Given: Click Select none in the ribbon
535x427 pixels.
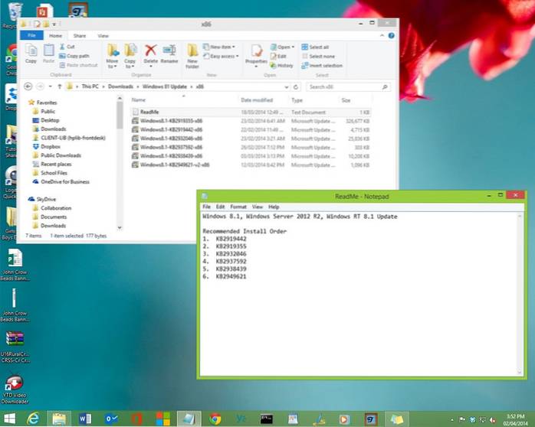Looking at the screenshot, I should (x=318, y=56).
